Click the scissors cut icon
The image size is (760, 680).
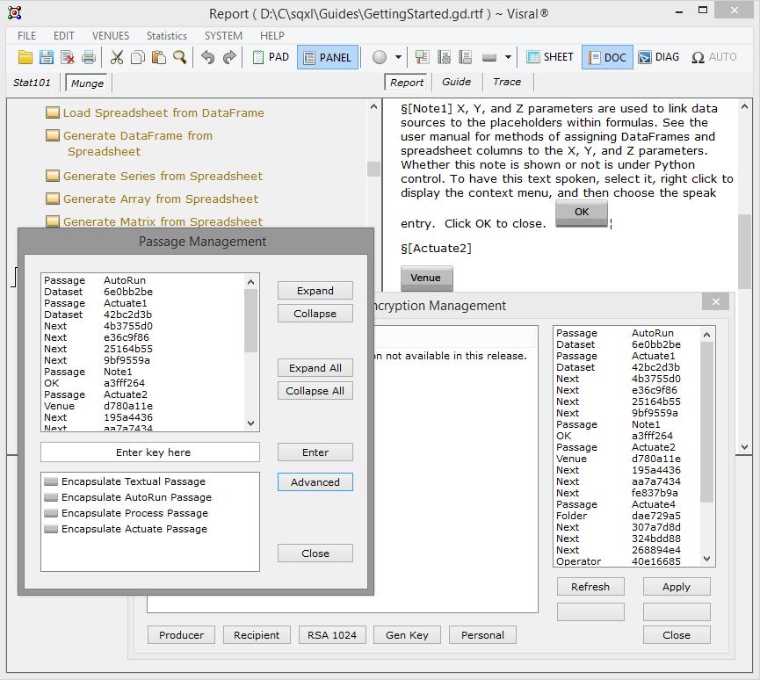point(117,57)
